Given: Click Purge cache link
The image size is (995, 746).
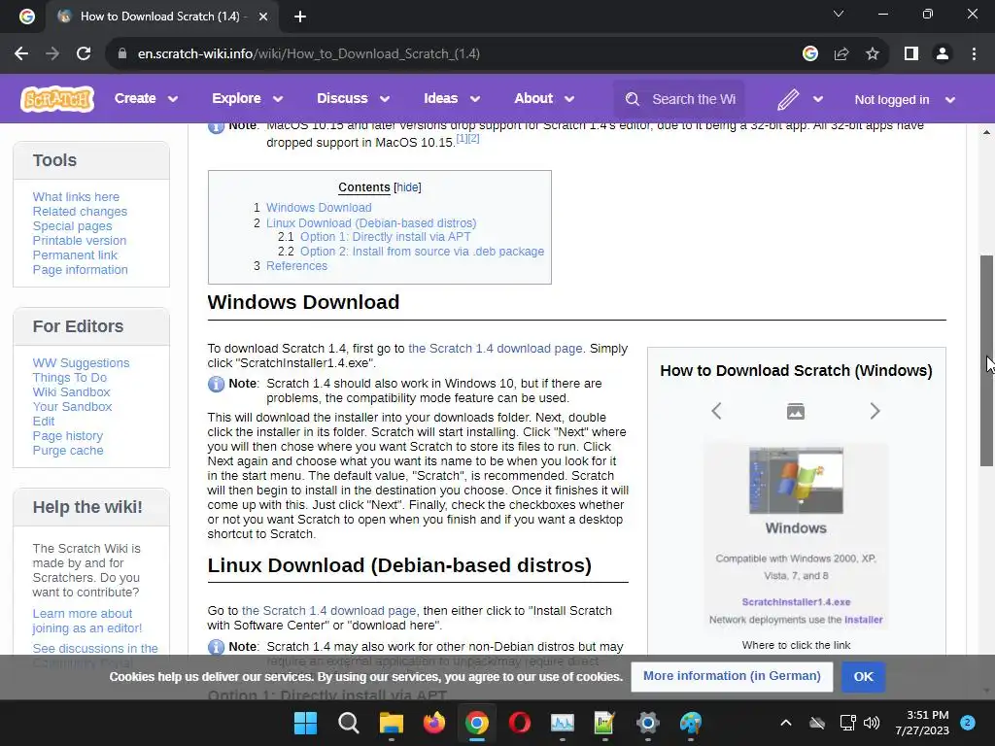Looking at the screenshot, I should [x=68, y=451].
